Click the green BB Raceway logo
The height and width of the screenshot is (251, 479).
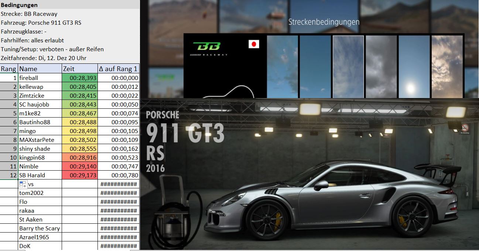click(x=206, y=46)
